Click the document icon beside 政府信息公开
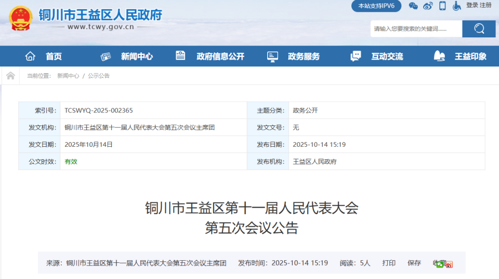Image resolution: width=499 pixels, height=279 pixels. click(x=180, y=55)
